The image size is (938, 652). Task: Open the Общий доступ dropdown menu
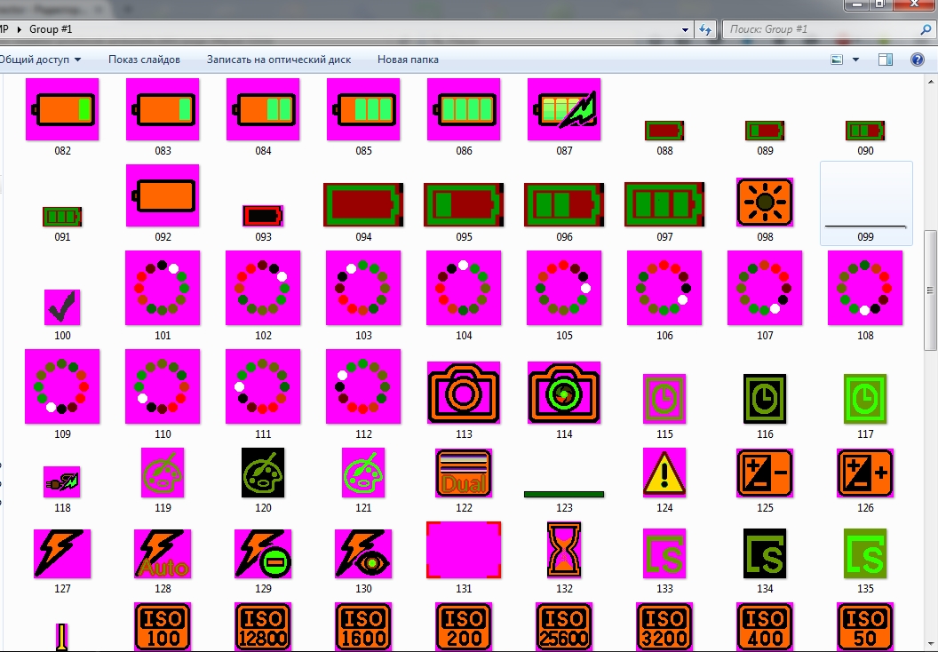[x=41, y=60]
